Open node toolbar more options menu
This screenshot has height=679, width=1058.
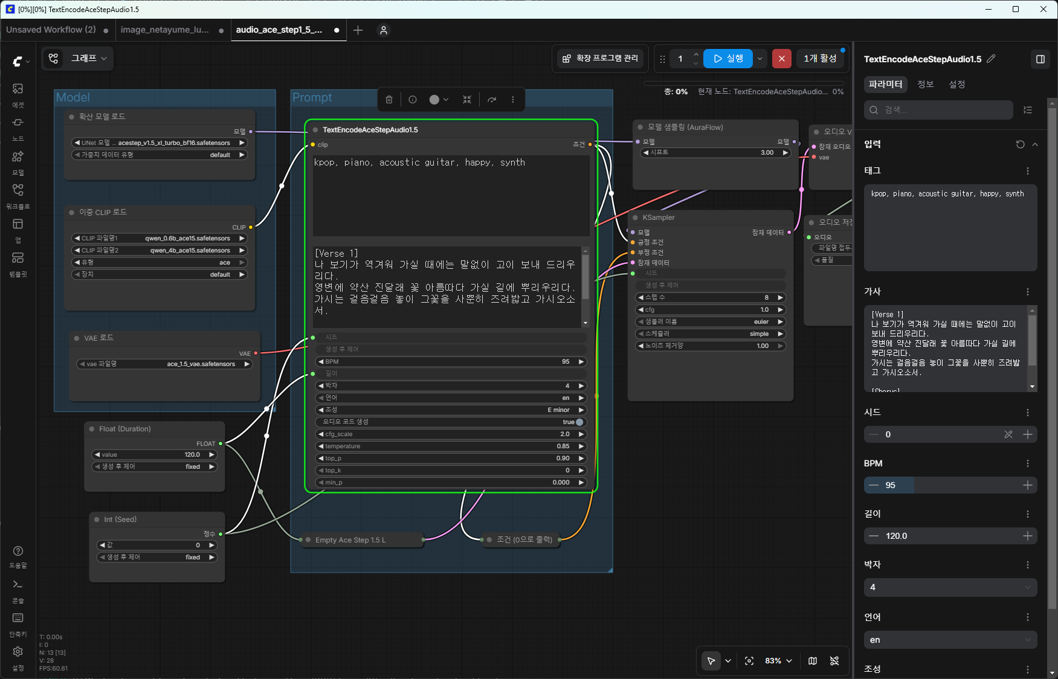coord(513,100)
